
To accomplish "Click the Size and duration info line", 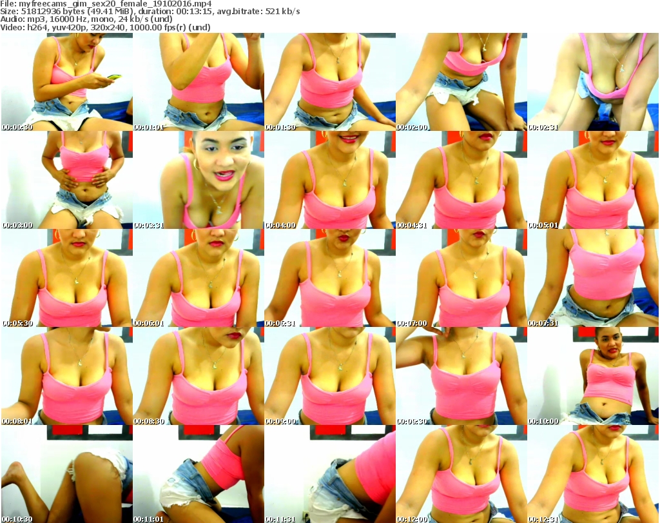I will point(150,12).
